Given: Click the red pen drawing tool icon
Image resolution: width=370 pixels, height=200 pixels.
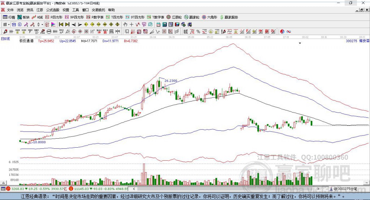Looking at the screenshot, I should pos(5,31).
